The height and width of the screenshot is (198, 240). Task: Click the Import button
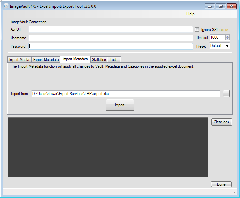coord(120,105)
